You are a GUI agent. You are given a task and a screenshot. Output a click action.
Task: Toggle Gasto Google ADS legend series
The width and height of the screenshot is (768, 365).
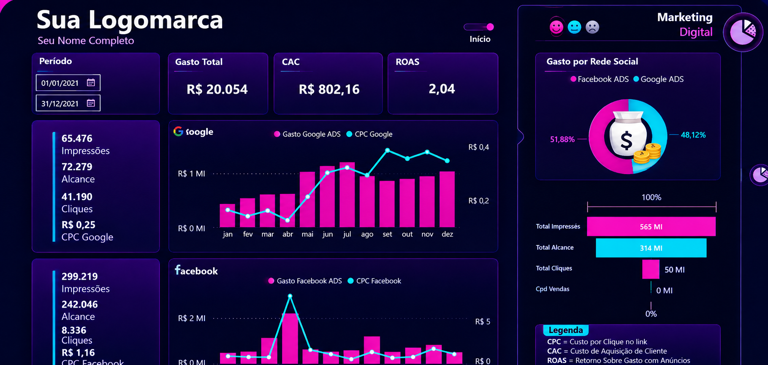tap(307, 134)
